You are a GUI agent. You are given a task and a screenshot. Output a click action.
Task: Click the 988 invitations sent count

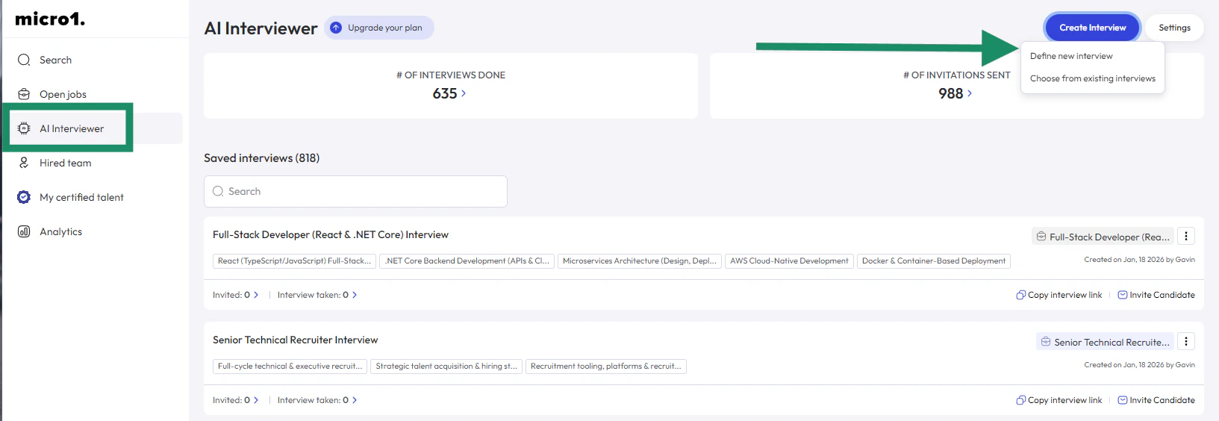(x=951, y=93)
